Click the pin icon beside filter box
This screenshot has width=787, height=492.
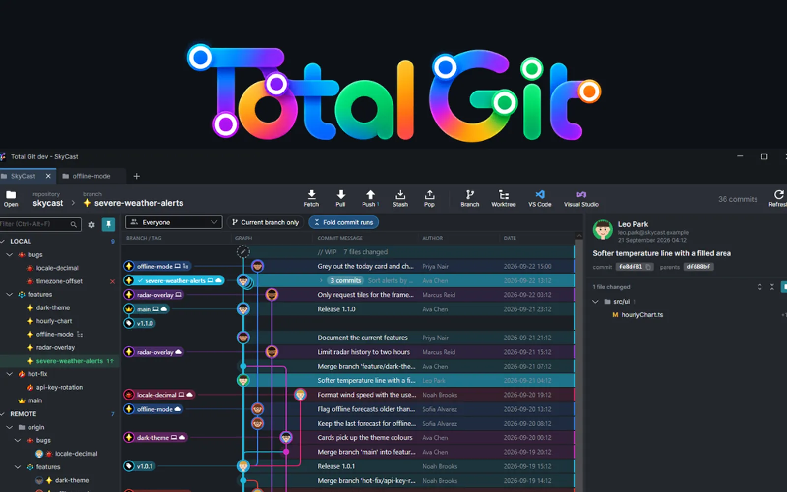[108, 224]
